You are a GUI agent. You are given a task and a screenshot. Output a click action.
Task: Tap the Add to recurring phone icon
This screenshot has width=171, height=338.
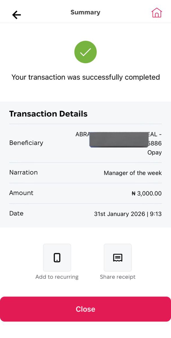coord(57,257)
